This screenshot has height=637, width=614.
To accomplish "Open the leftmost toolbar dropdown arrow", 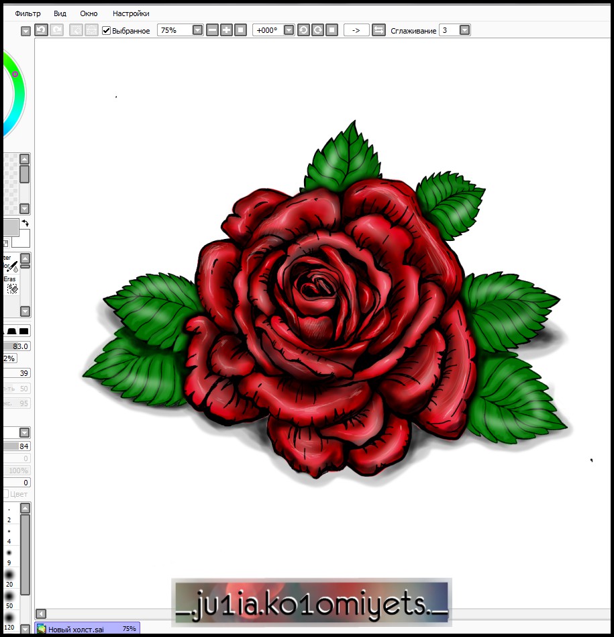I will pyautogui.click(x=25, y=32).
